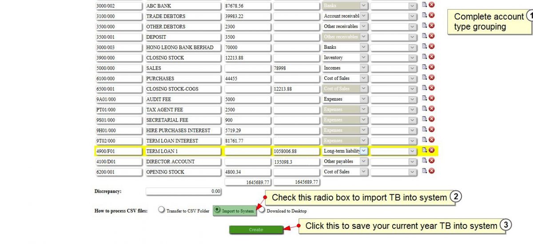Screen dimensions: 533x244
Task: Click edit icon for TRADE DEBTORS row
Action: tap(424, 16)
